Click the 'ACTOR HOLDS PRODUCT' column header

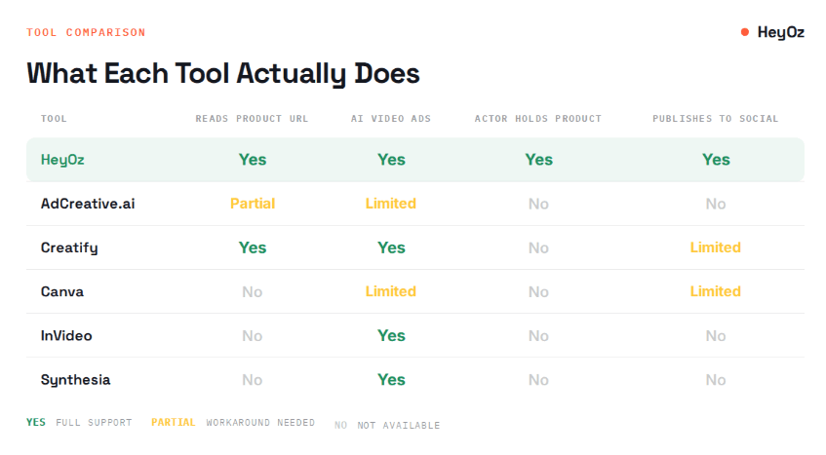[538, 118]
